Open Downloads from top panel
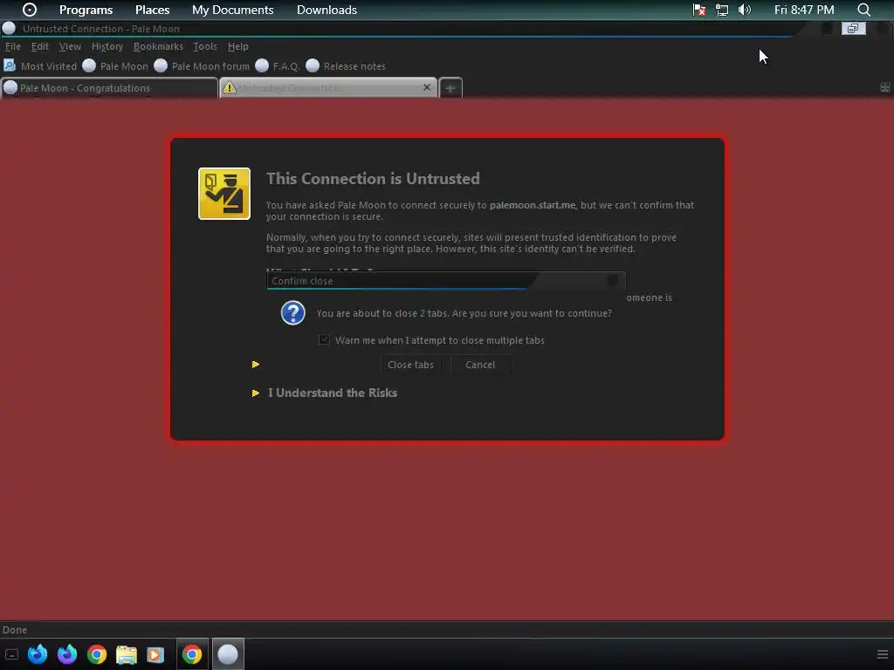This screenshot has width=894, height=670. pos(327,10)
